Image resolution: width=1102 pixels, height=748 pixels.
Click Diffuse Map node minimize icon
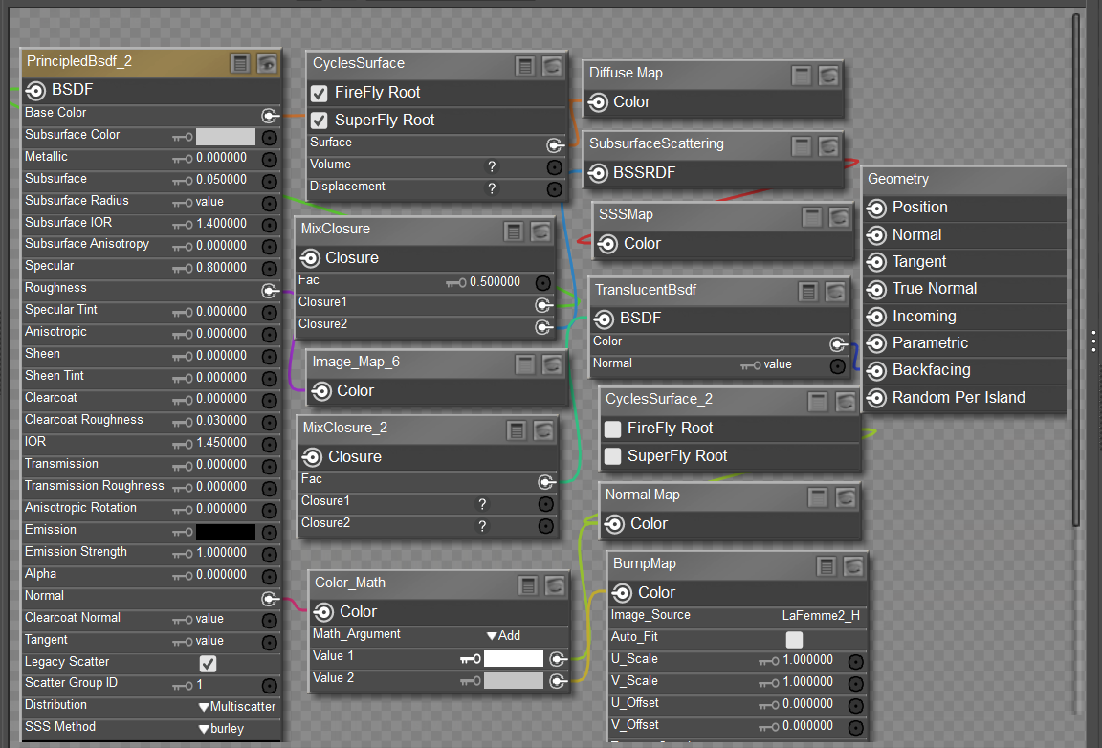(802, 76)
